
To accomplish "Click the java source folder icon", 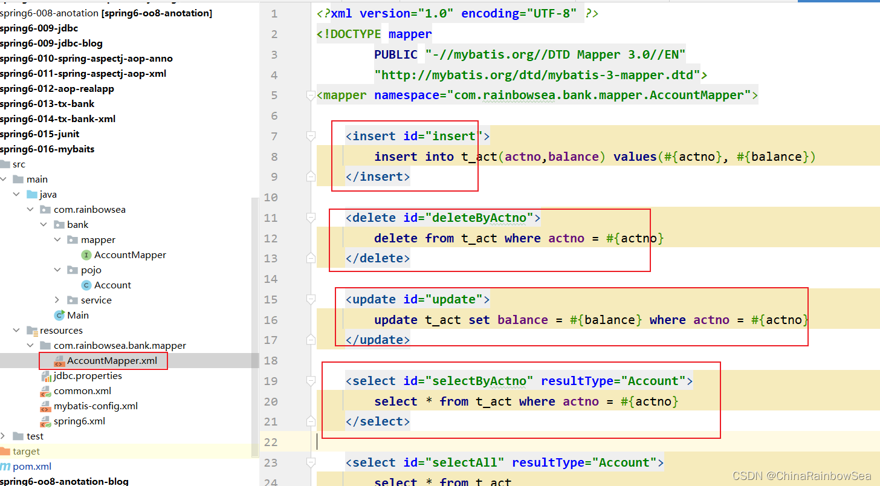I will click(x=32, y=195).
